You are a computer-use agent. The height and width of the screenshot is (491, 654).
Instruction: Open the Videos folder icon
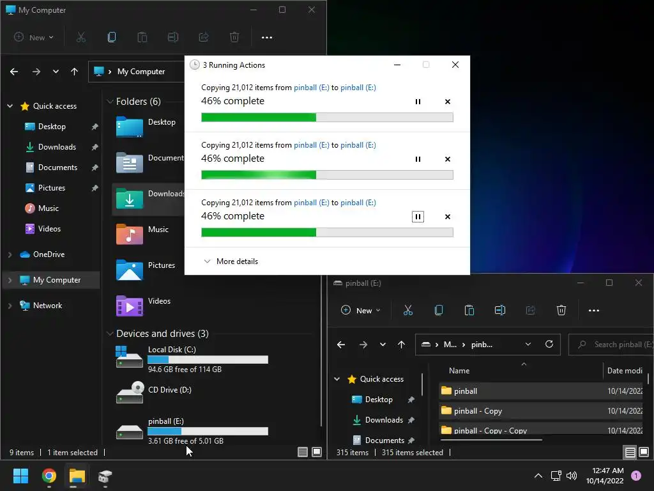click(130, 305)
